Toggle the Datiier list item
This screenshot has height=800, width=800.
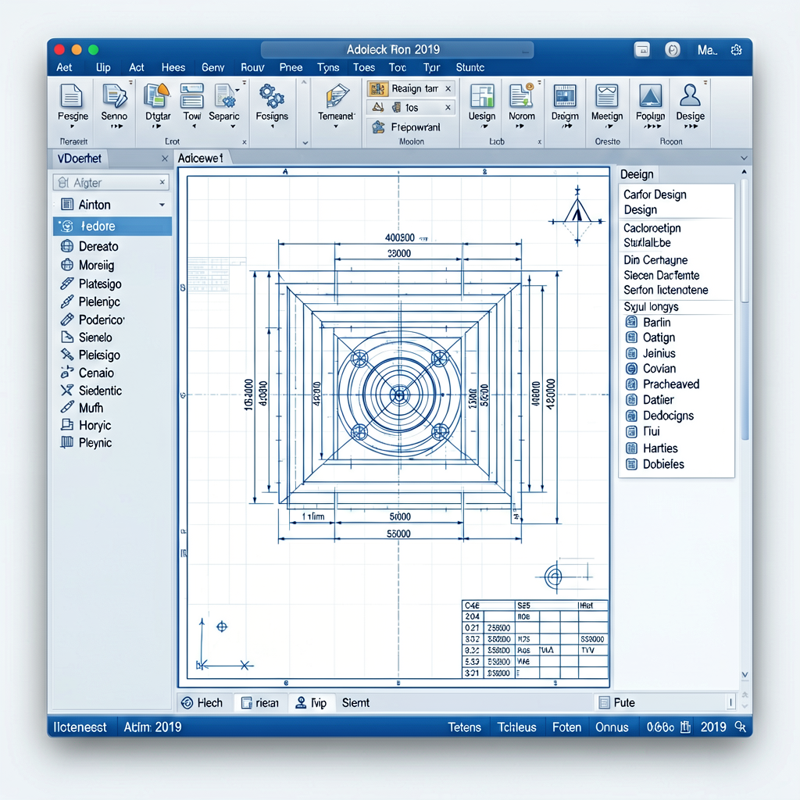631,399
